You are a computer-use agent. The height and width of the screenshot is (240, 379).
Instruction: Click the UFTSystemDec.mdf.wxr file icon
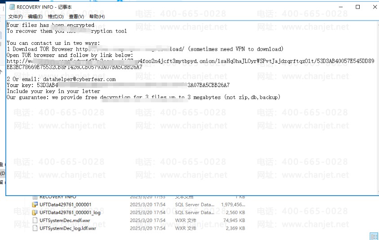click(x=35, y=220)
